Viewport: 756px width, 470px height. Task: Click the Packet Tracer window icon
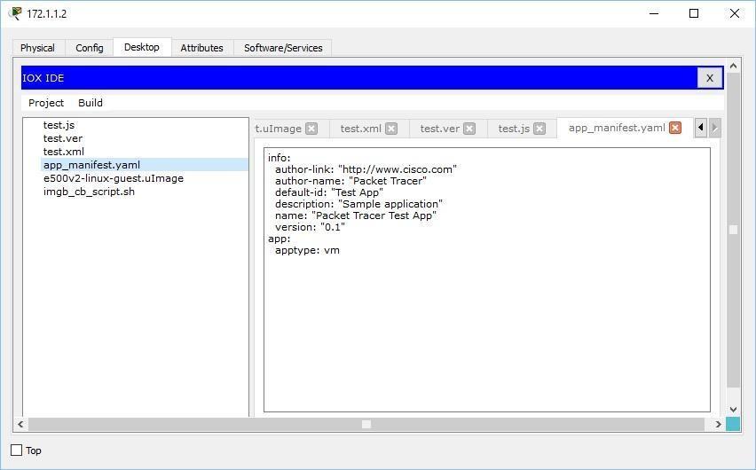[x=15, y=13]
